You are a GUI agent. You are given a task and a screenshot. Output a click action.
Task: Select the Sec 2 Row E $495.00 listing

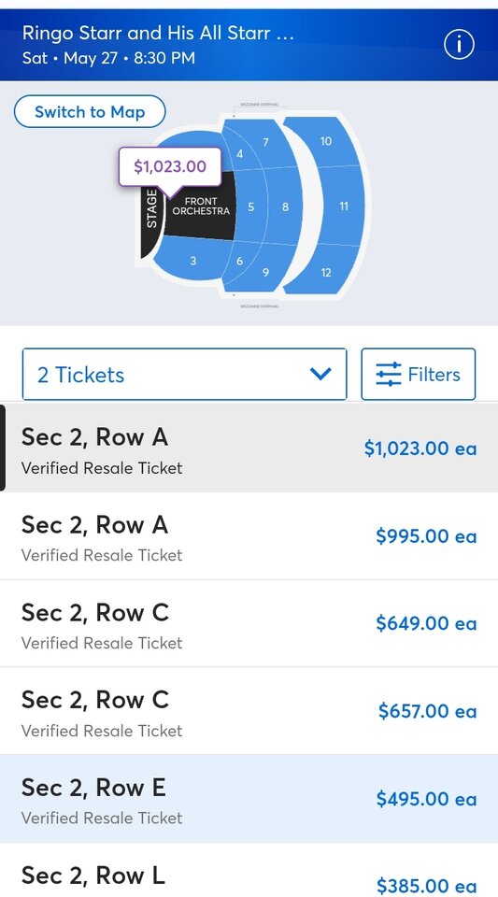pos(249,799)
